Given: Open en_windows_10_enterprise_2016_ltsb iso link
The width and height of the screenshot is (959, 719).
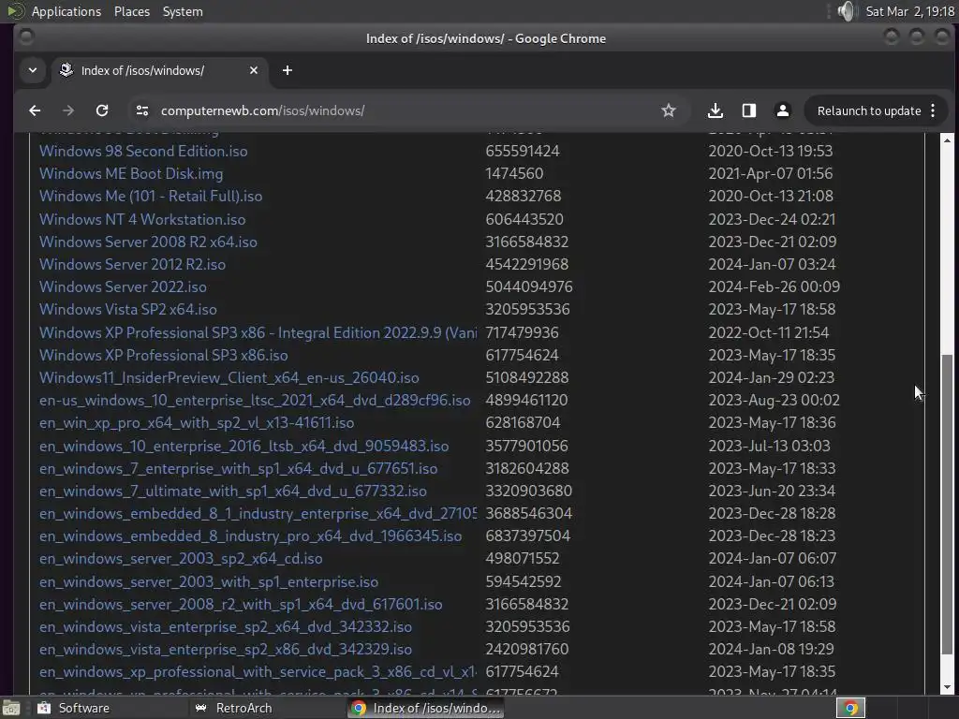Looking at the screenshot, I should (x=243, y=447).
